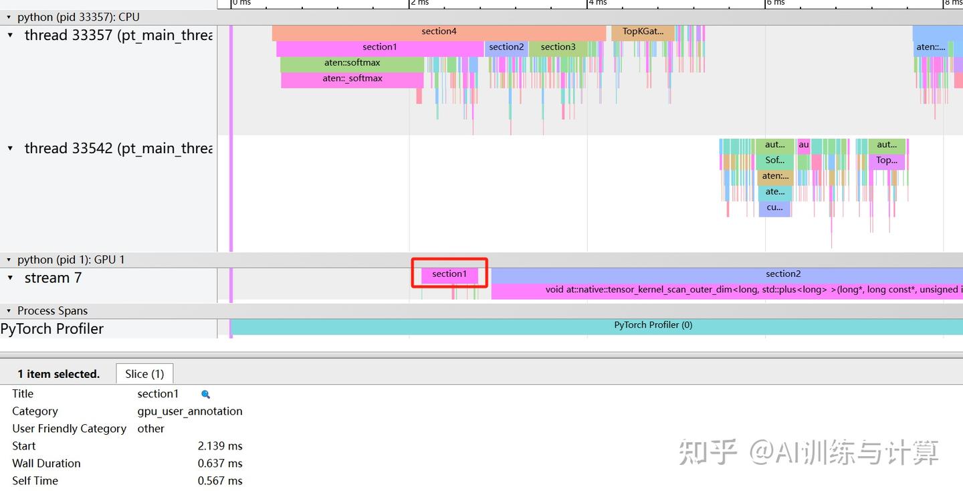Select the section2 slice on CPU thread

coord(506,47)
